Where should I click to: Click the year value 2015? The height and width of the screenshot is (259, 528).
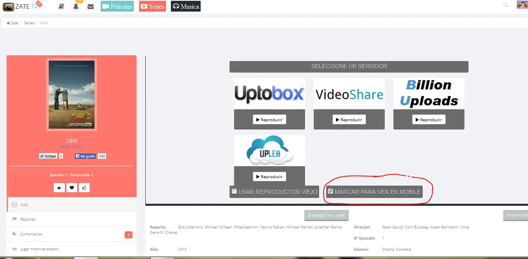182,250
